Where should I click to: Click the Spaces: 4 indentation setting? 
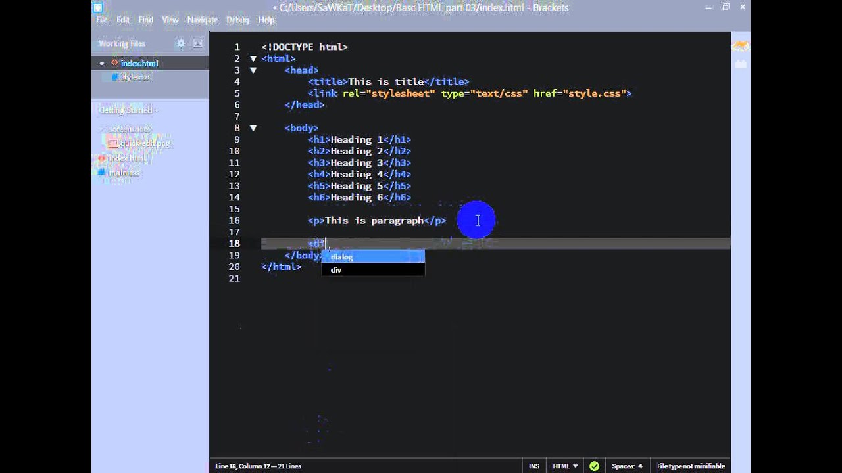tap(627, 466)
